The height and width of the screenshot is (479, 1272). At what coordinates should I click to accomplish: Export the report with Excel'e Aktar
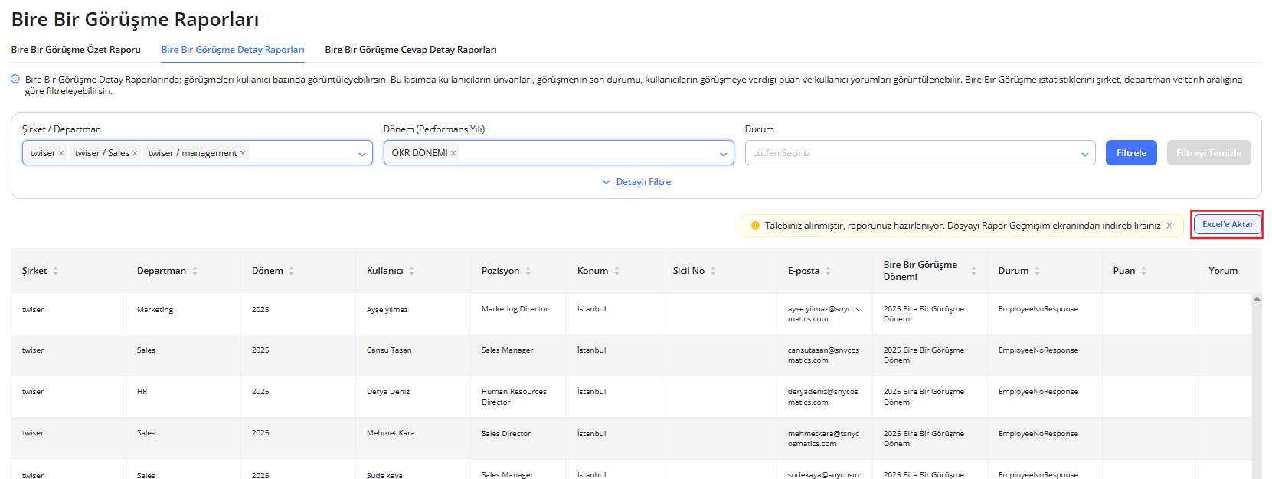1227,224
